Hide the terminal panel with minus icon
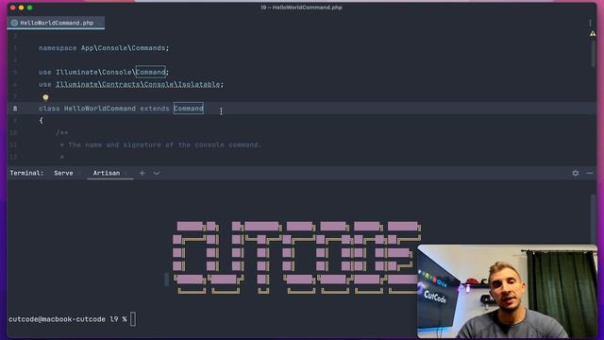This screenshot has height=340, width=604. [590, 174]
